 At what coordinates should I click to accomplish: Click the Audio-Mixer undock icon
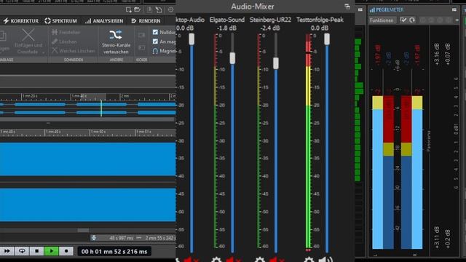click(x=347, y=7)
